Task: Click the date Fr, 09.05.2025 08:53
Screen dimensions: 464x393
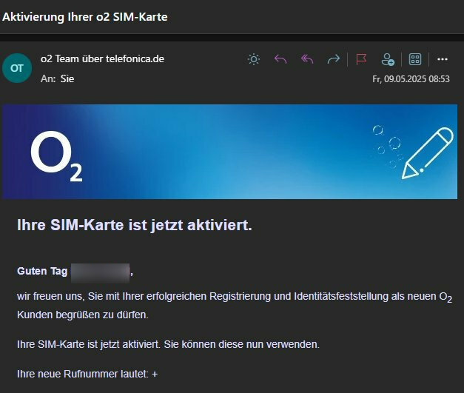Action: tap(411, 79)
